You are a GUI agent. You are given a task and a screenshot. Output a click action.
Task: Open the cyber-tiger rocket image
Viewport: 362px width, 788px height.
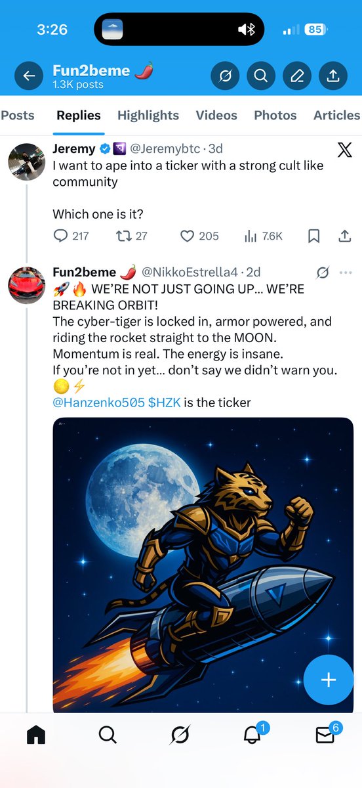[x=203, y=565]
